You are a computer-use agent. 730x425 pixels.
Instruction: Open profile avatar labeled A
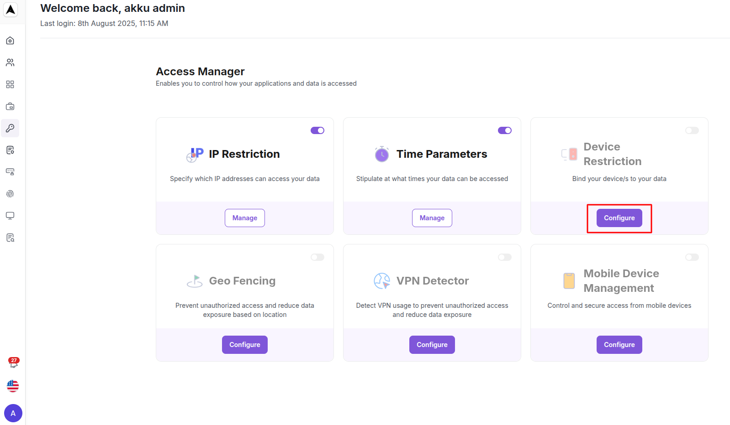point(13,413)
